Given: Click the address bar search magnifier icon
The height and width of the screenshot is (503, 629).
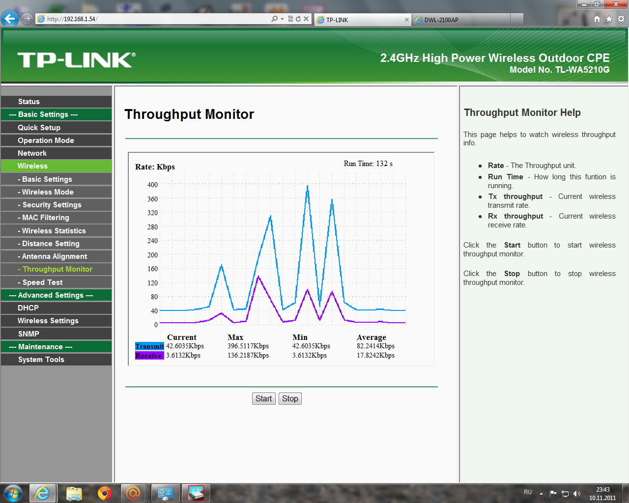Looking at the screenshot, I should (x=274, y=19).
